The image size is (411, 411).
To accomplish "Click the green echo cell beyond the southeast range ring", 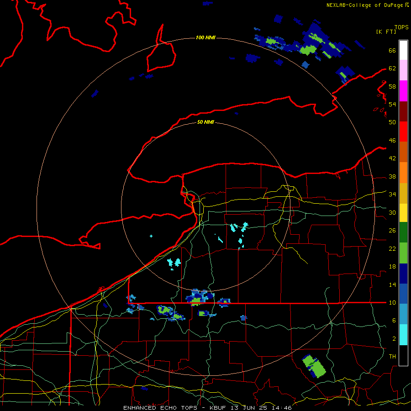I will point(314,366).
